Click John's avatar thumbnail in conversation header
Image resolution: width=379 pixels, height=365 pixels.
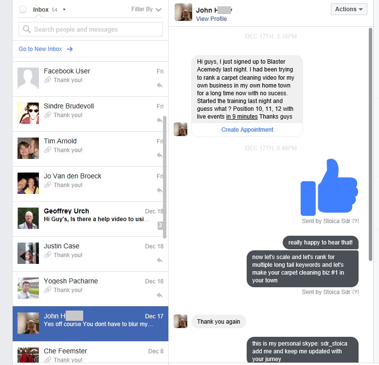coord(183,12)
